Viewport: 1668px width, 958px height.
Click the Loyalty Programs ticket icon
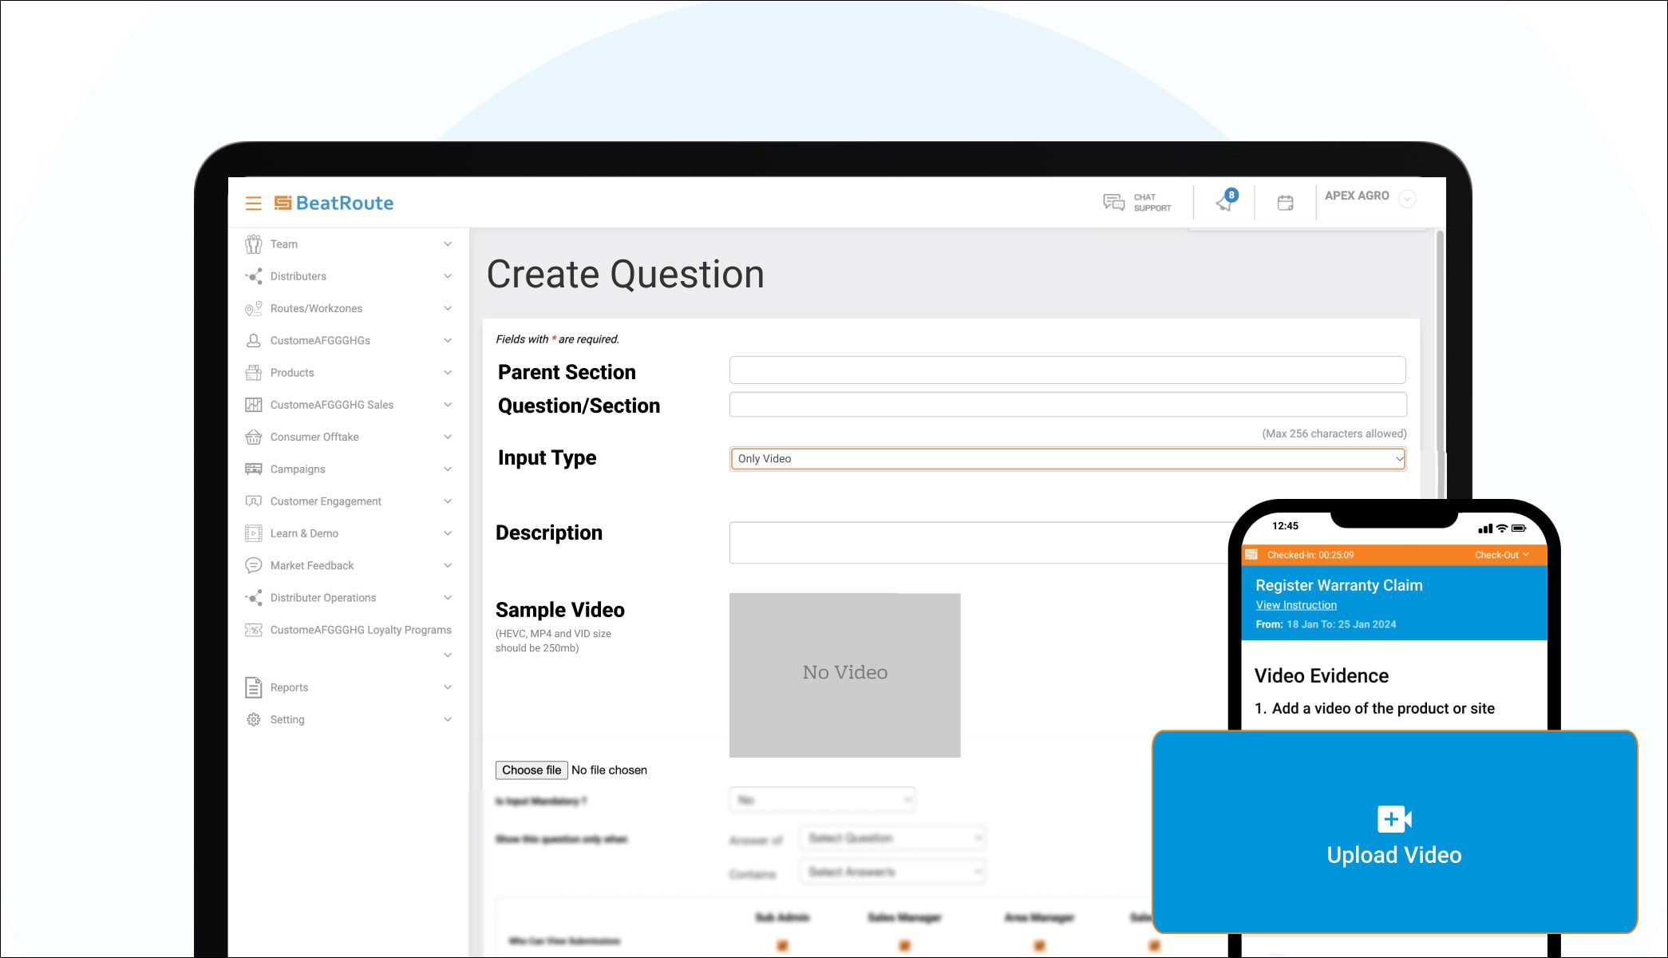click(253, 630)
